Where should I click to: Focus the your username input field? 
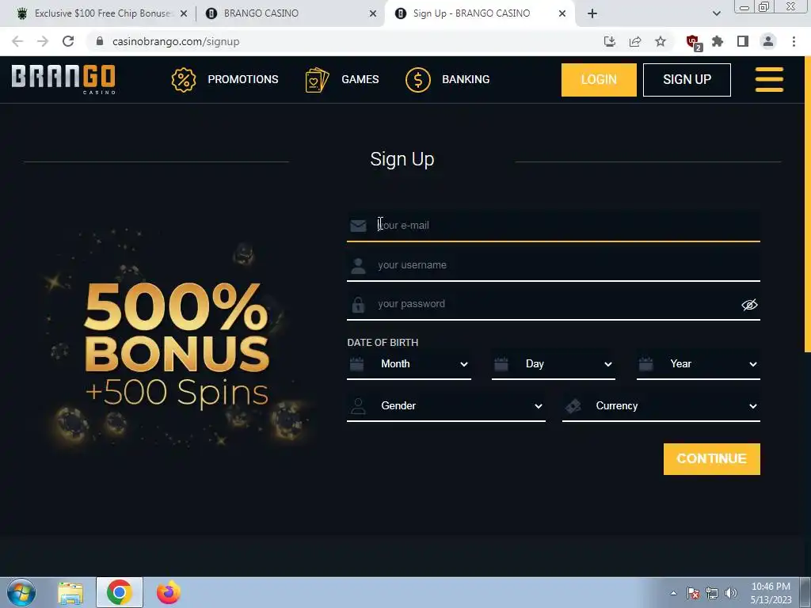(554, 265)
